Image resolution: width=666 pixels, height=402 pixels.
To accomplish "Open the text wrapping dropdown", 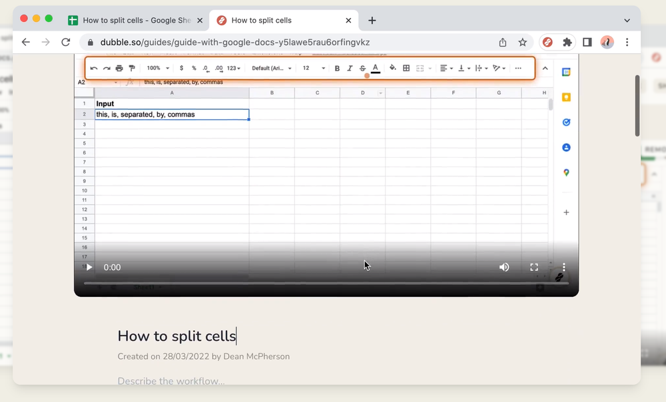I will click(x=482, y=69).
